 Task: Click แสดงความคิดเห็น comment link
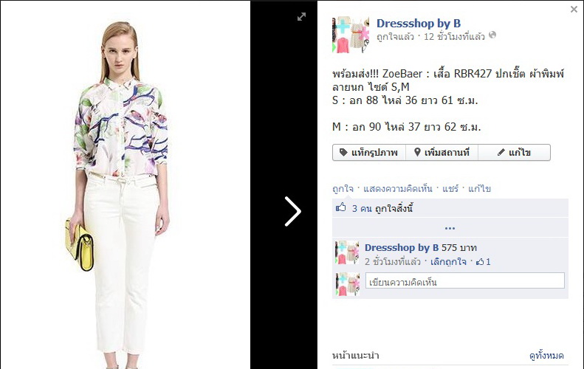point(398,189)
